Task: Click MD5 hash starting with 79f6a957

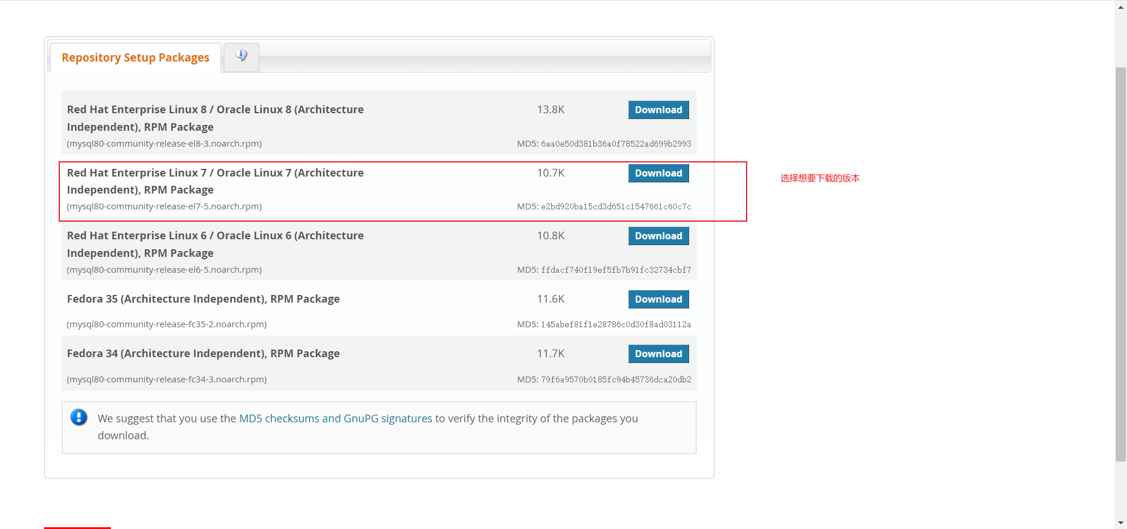Action: coord(616,379)
